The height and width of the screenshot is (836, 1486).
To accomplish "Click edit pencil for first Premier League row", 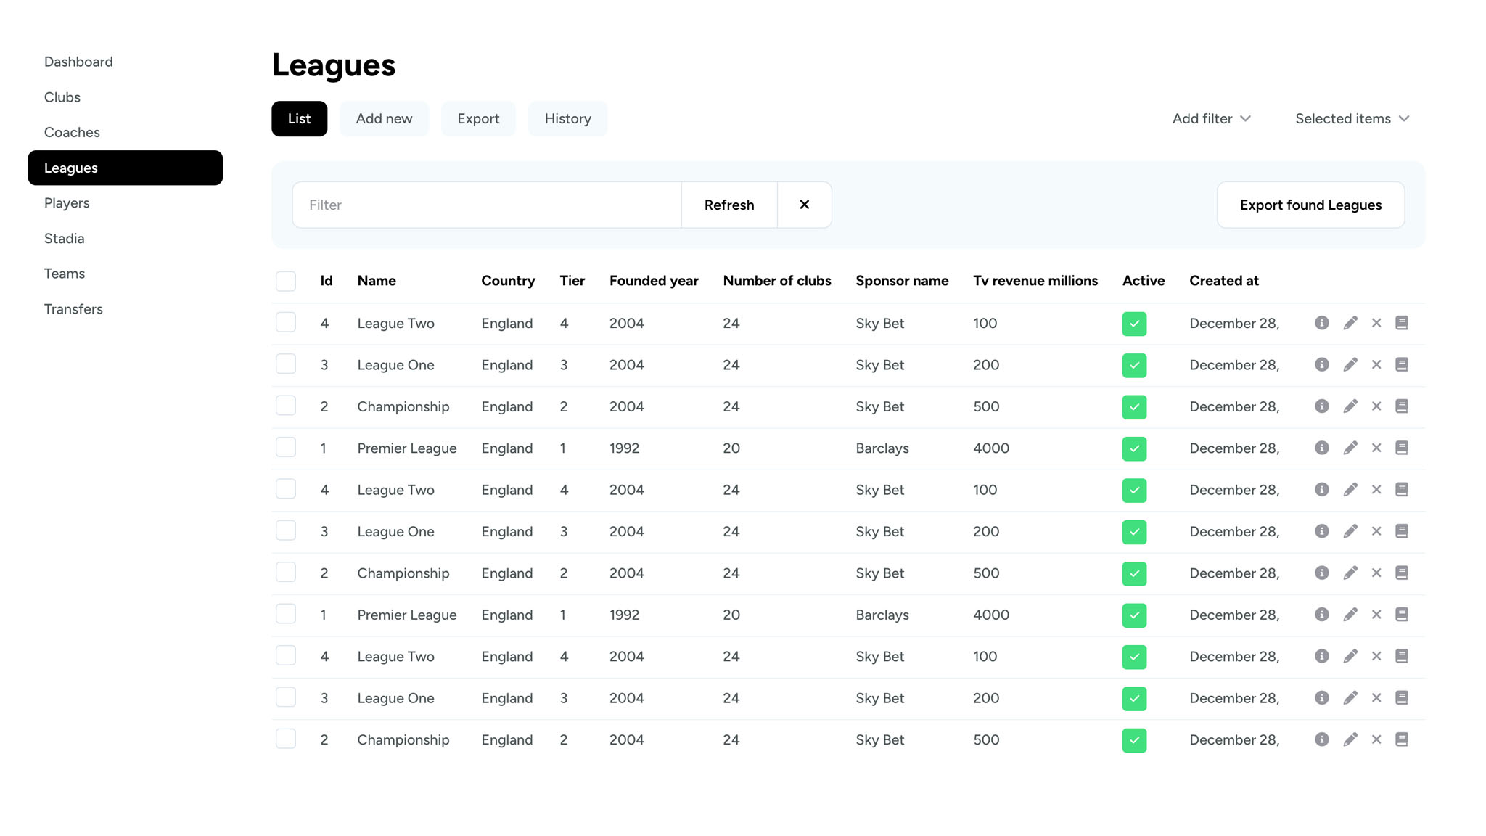I will [x=1350, y=448].
